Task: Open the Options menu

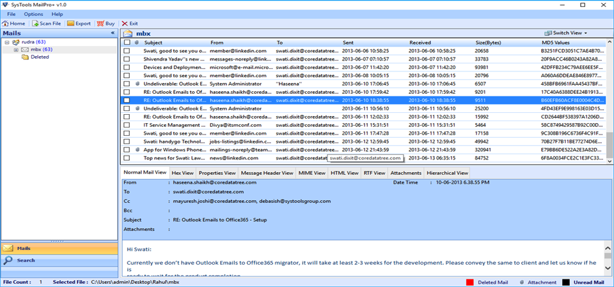Action: (33, 14)
